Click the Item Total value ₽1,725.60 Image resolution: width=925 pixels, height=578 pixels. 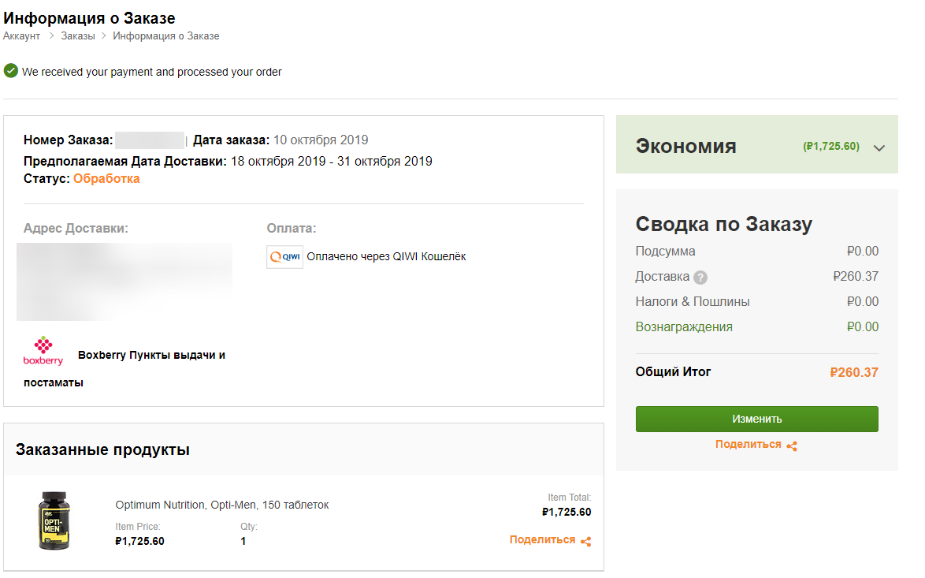(x=567, y=512)
